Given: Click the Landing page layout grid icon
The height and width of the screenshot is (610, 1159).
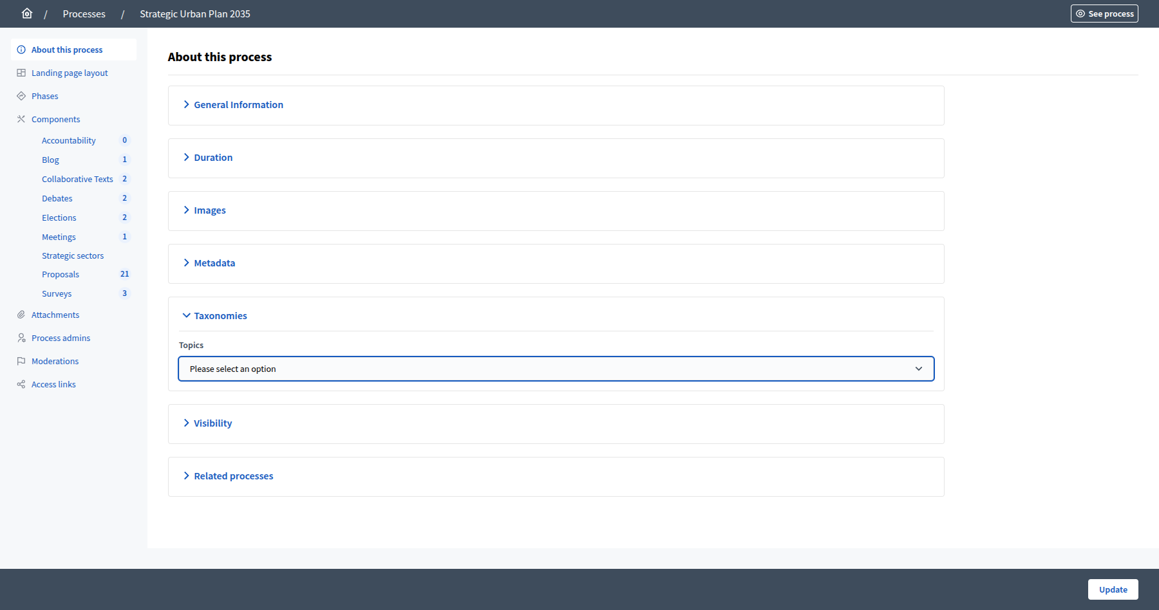Looking at the screenshot, I should pyautogui.click(x=21, y=73).
